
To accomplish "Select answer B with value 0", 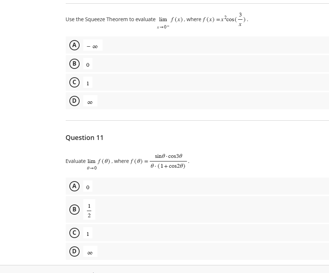I will (74, 64).
